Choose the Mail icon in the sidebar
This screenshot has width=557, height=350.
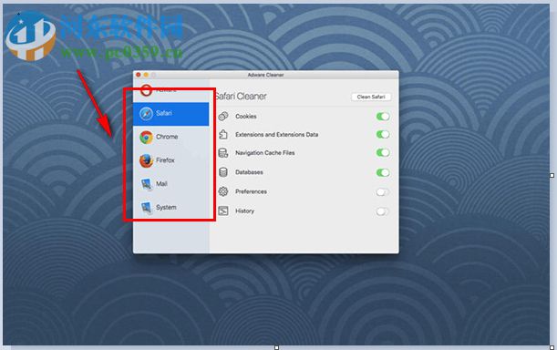coord(147,184)
